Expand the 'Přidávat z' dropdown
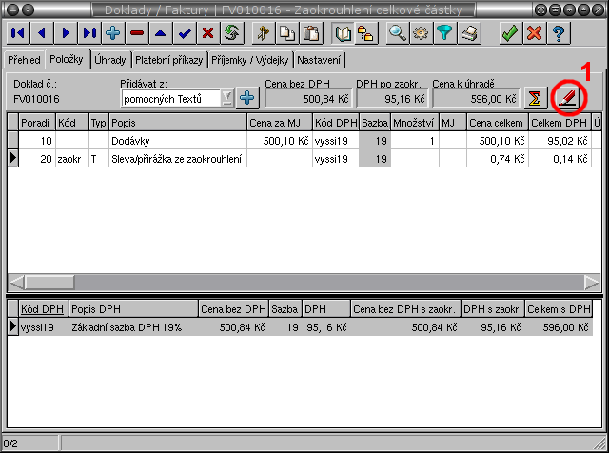 [x=226, y=98]
